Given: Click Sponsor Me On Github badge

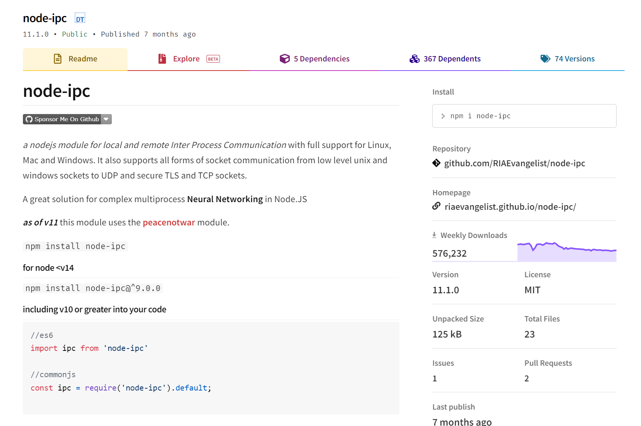Looking at the screenshot, I should [62, 119].
